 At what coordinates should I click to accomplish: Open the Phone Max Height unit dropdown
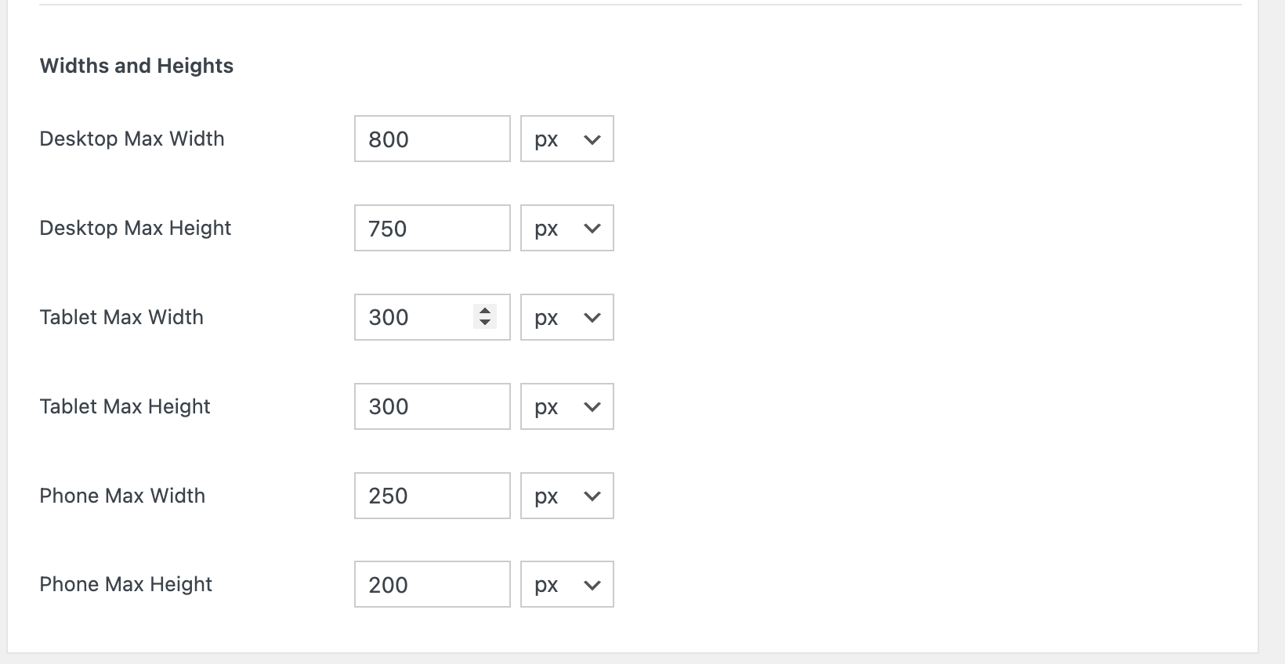coord(566,585)
